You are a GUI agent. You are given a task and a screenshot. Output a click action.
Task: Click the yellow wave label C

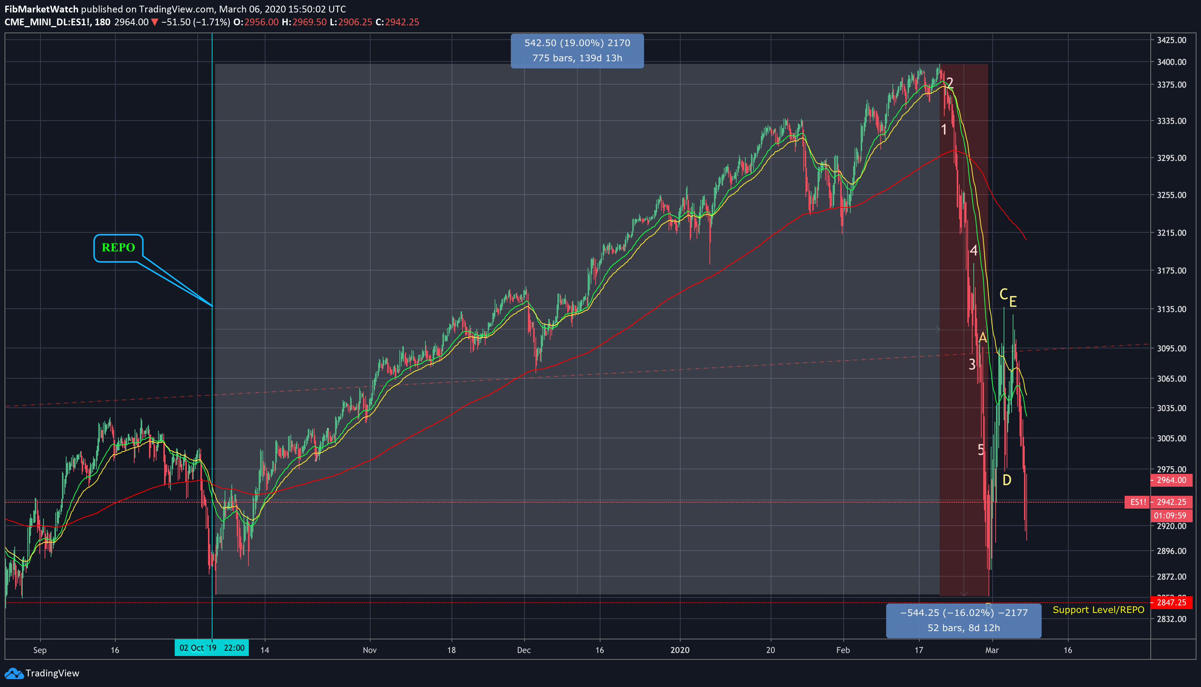click(x=1004, y=294)
